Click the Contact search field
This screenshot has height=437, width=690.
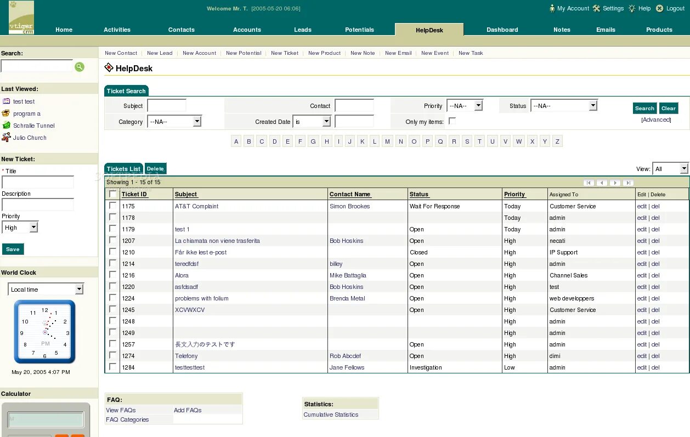click(x=354, y=106)
